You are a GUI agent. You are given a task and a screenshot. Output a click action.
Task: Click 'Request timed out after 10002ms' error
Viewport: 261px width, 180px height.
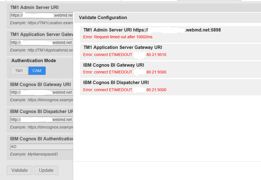118,37
